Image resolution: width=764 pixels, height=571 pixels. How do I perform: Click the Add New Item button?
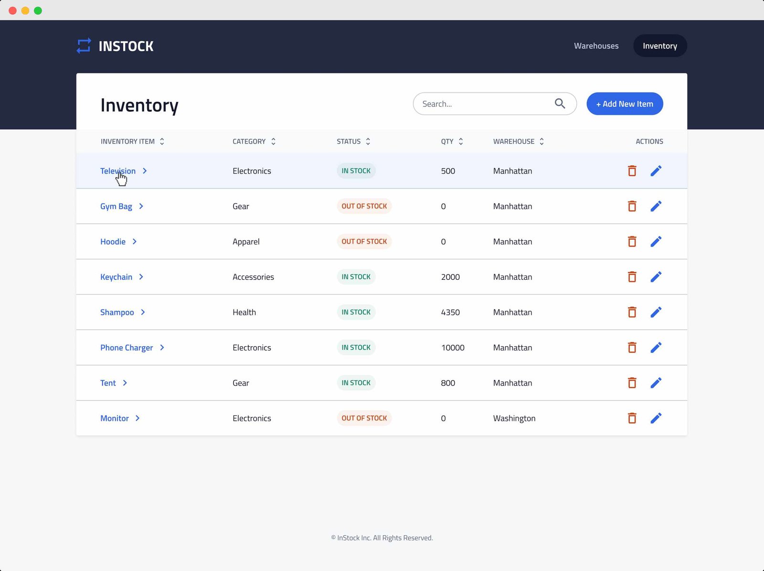tap(625, 104)
